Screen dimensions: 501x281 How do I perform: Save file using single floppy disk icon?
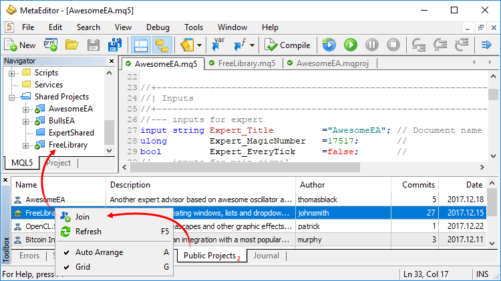(94, 45)
